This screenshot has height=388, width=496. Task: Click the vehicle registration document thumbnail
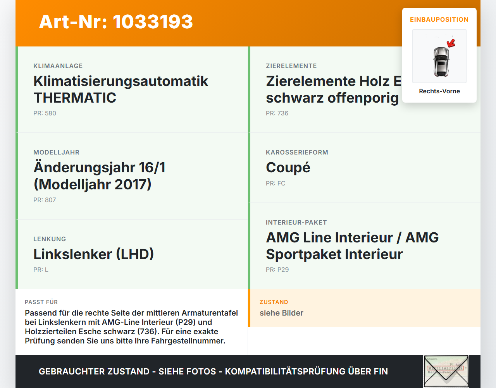(x=446, y=371)
